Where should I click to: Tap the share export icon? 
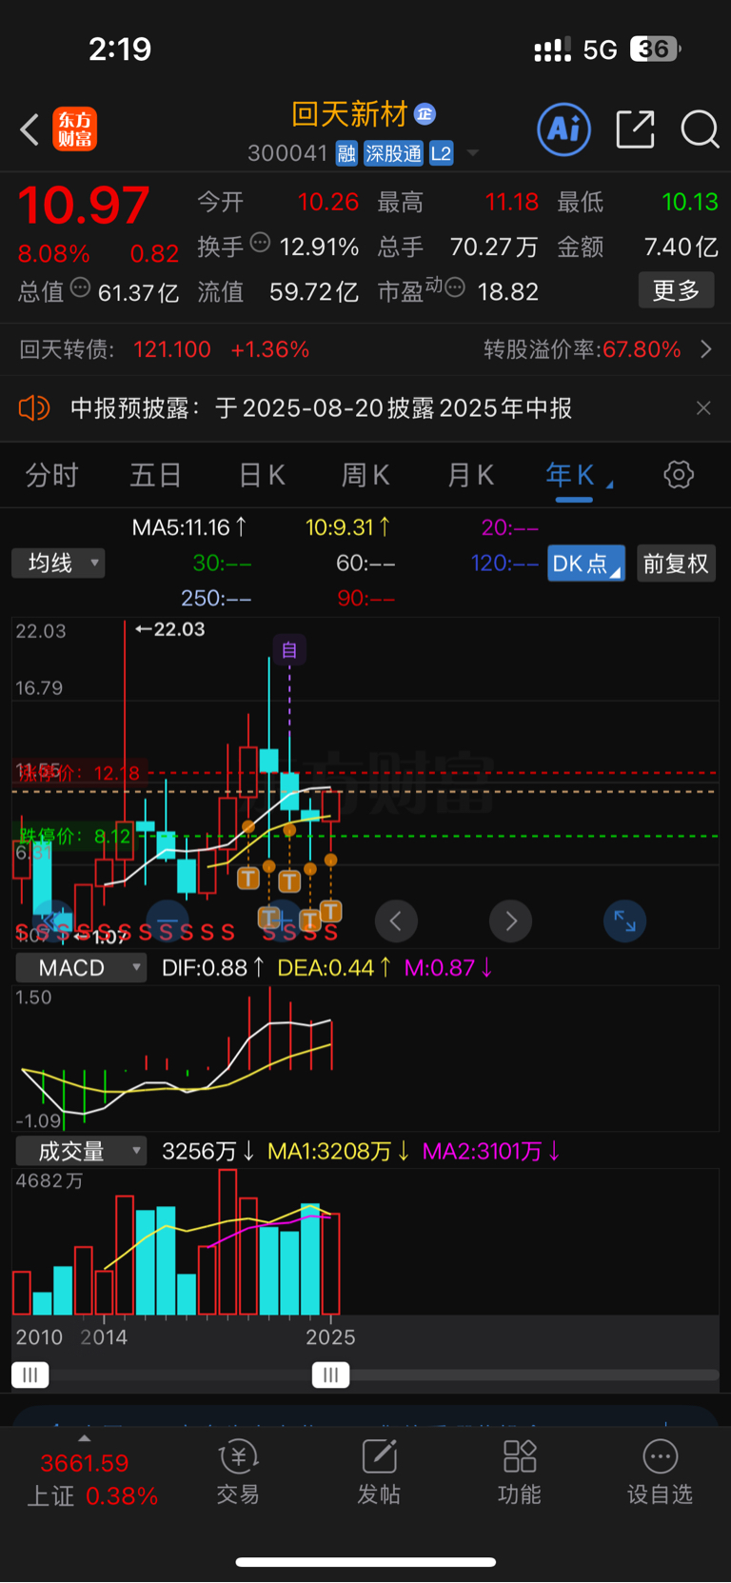tap(635, 129)
